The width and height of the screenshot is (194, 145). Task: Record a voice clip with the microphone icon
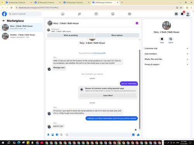[48, 135]
